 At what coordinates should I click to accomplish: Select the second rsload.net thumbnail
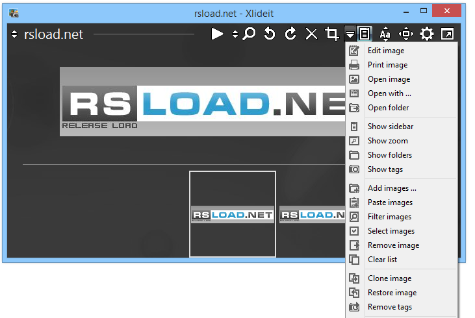[x=312, y=214]
